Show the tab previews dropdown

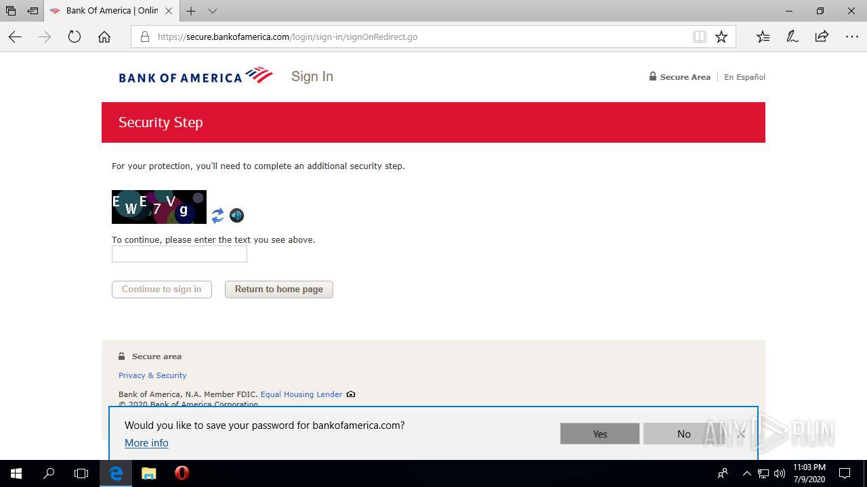click(x=213, y=11)
